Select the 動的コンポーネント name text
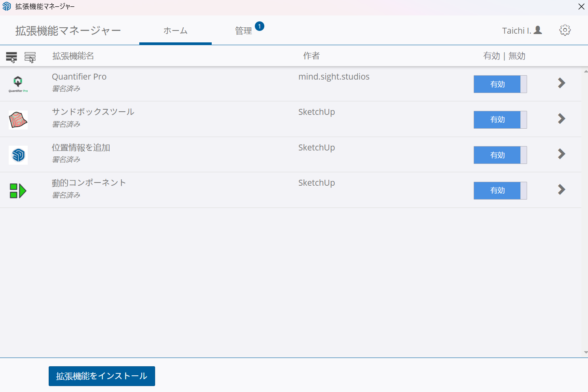 89,183
